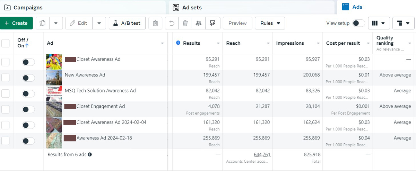Click the green Create button
416x171 pixels.
coord(16,23)
